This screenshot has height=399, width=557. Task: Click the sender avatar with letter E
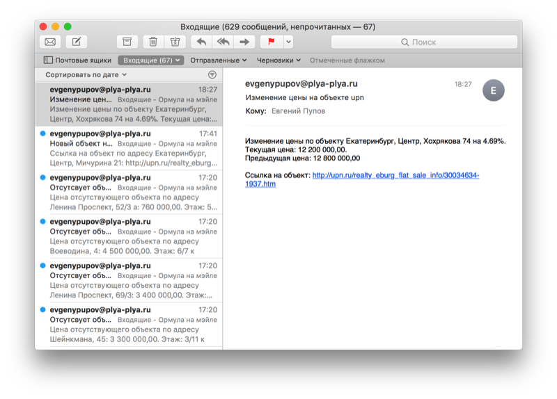(493, 90)
